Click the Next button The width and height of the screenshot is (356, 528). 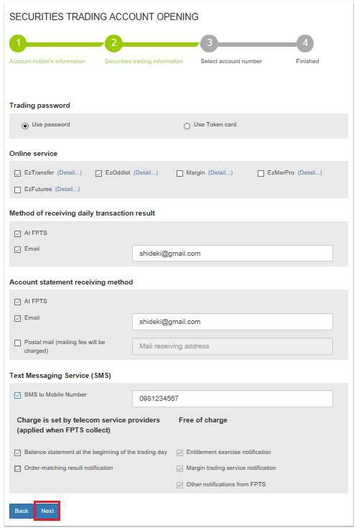[x=47, y=511]
